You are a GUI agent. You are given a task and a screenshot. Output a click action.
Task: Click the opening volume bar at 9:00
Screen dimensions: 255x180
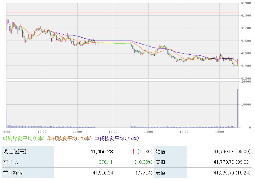pos(7,119)
